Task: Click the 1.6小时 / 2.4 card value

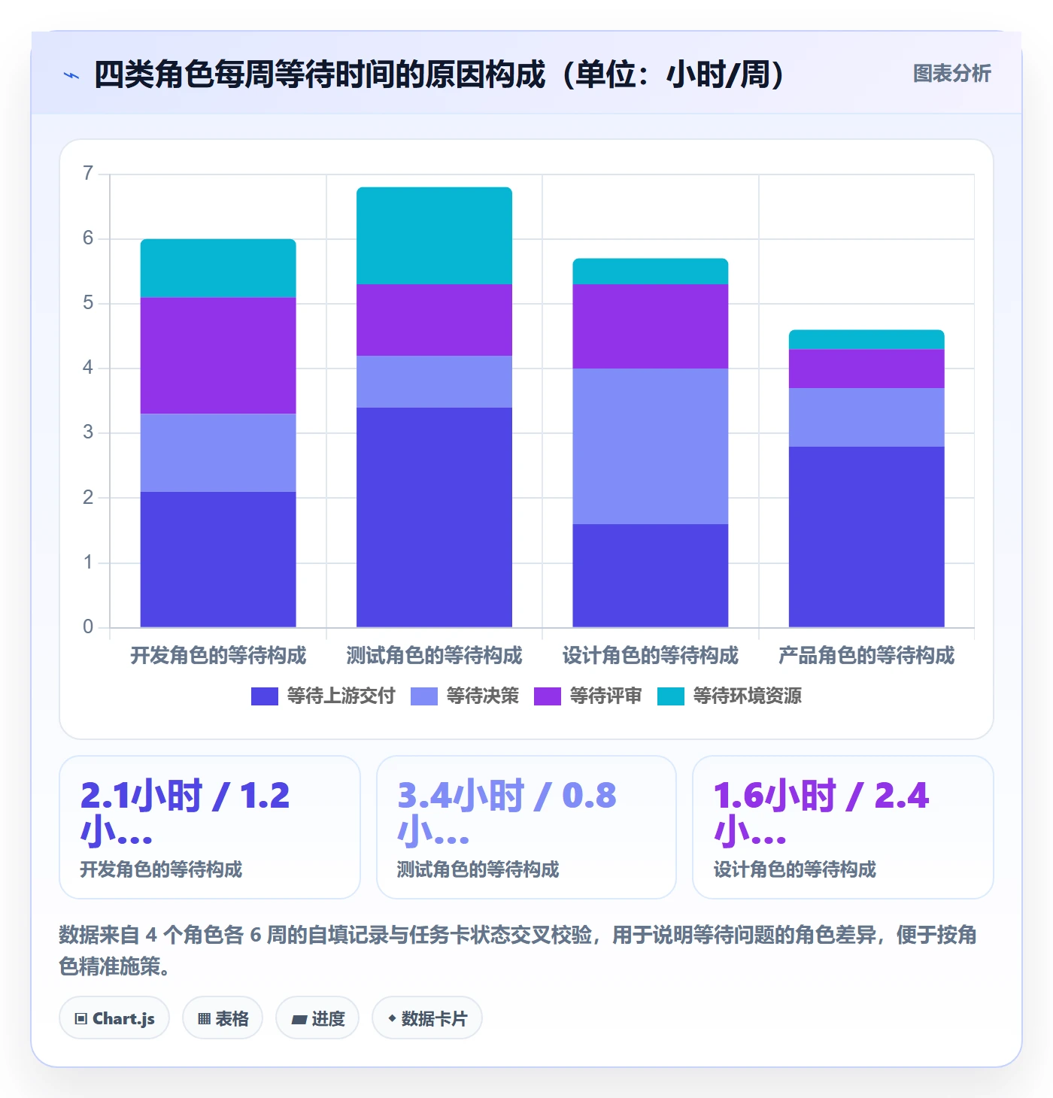Action: click(x=821, y=814)
